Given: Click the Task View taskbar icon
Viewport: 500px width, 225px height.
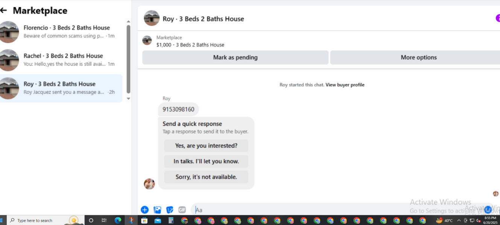Looking at the screenshot, I should click(x=104, y=220).
